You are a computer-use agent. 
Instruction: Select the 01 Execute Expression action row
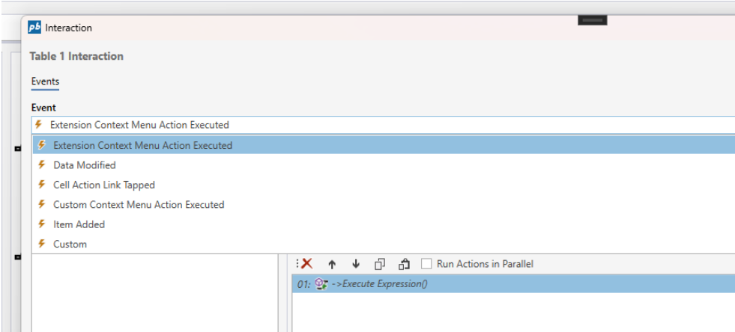tap(450, 284)
